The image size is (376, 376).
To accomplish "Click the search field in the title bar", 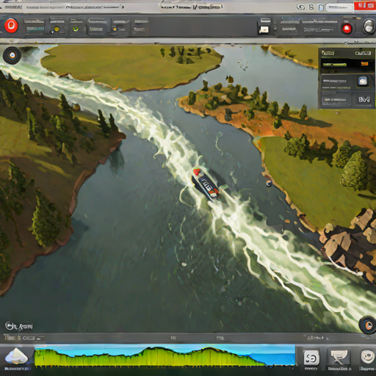I will [339, 7].
